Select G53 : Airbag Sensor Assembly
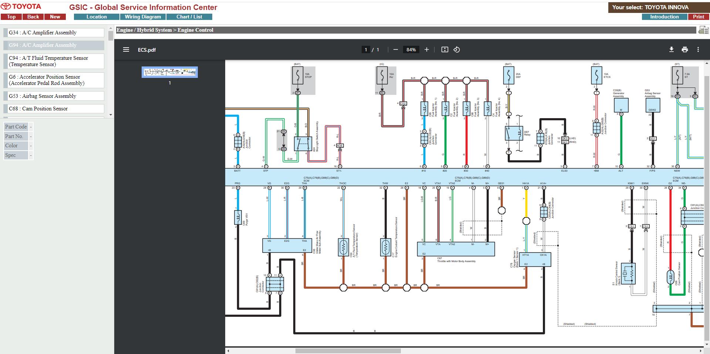 pyautogui.click(x=54, y=96)
